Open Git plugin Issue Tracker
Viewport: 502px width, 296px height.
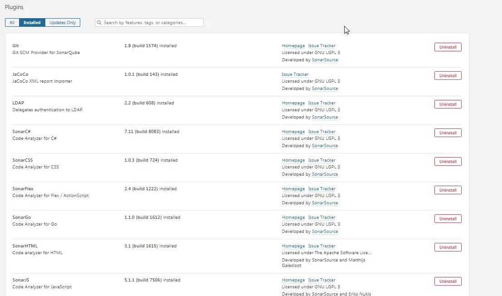pos(322,46)
